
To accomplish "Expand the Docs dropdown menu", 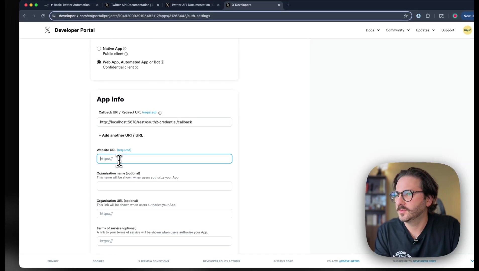I will point(373,30).
